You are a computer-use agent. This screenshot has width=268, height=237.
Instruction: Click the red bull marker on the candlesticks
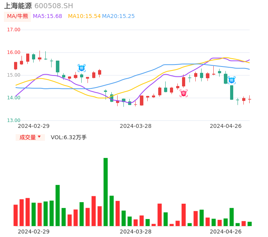pyautogui.click(x=184, y=93)
